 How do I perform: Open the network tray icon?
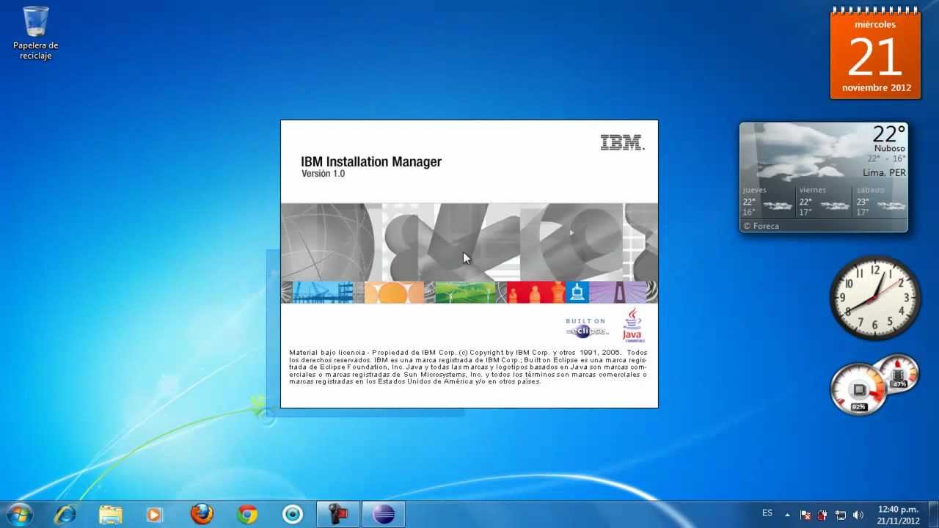(x=841, y=515)
